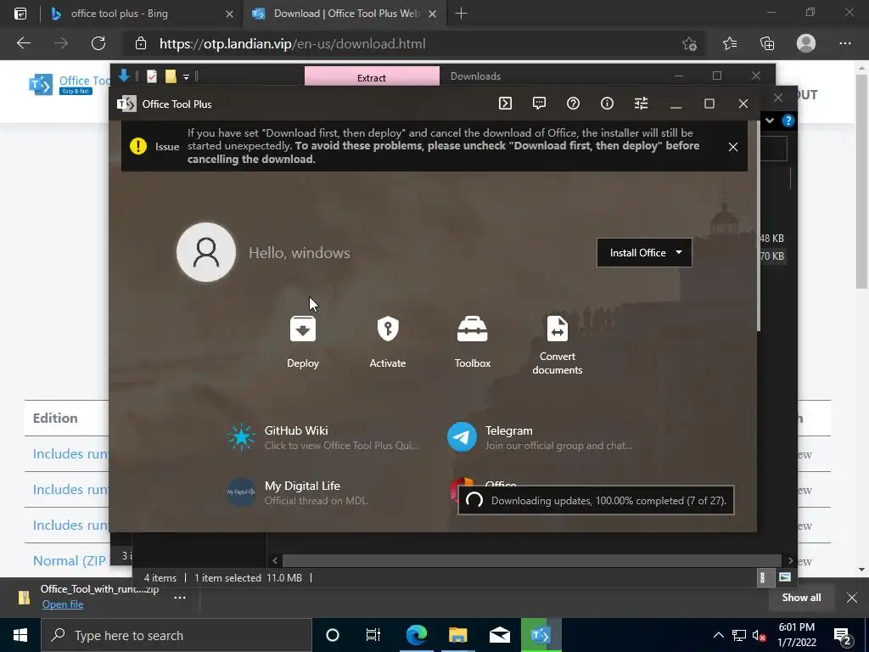
Task: Click Downloads title in File Explorer
Action: [x=475, y=76]
